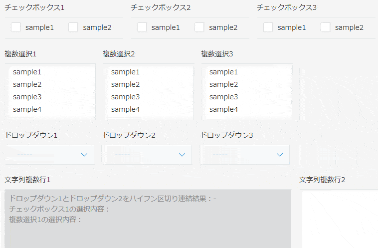
Task: Select sample1 in 複数選択1 list
Action: [27, 72]
